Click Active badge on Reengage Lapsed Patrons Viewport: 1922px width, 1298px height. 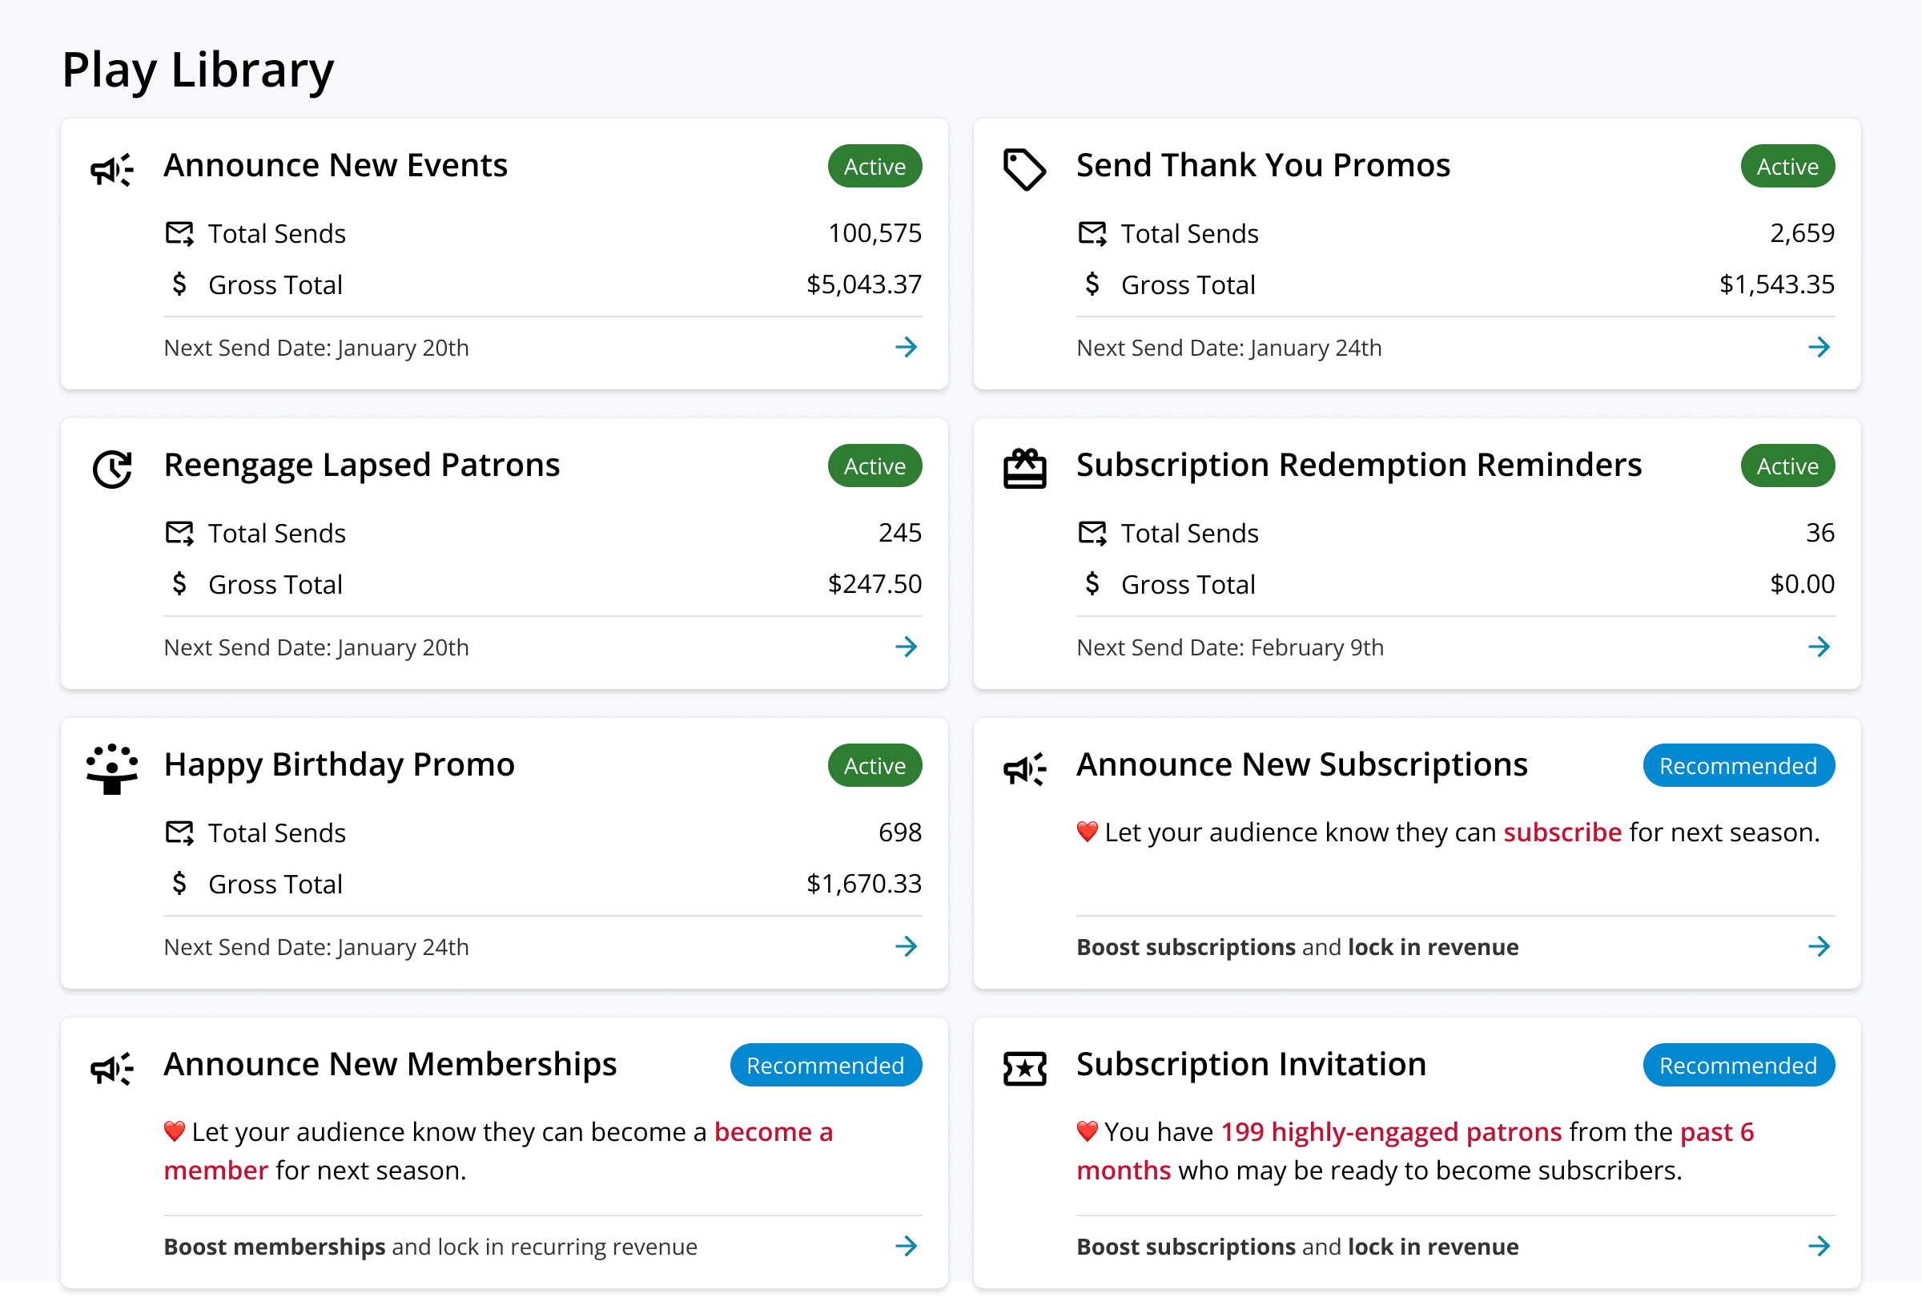point(875,466)
